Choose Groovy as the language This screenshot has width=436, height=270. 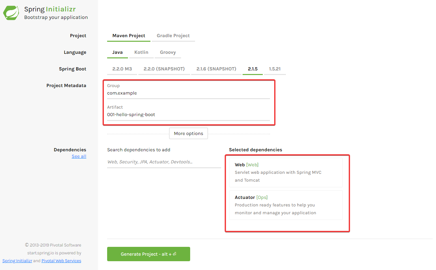(x=168, y=52)
